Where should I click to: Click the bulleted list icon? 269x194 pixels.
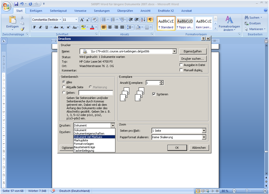pyautogui.click(x=104, y=20)
